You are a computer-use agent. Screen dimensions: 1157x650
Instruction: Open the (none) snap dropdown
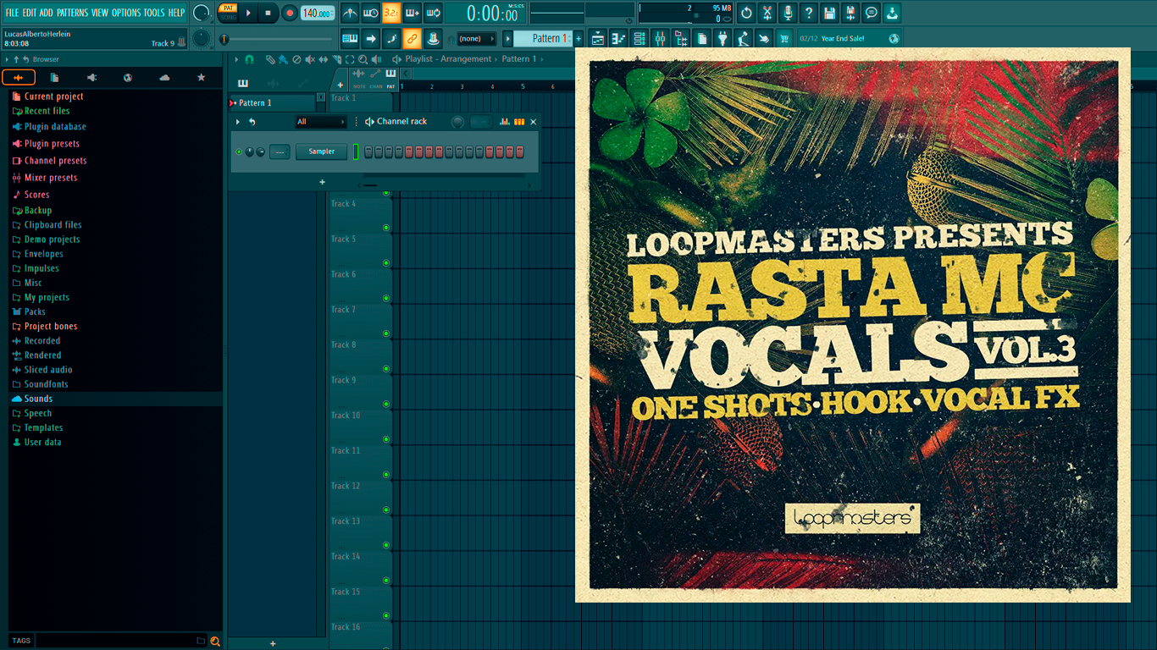pyautogui.click(x=476, y=39)
